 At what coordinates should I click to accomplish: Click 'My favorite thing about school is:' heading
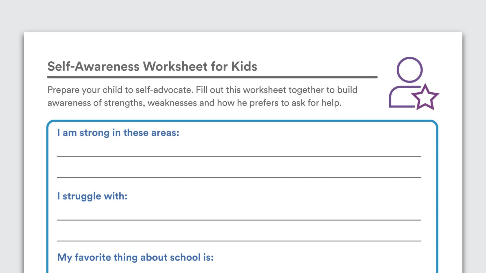pyautogui.click(x=135, y=257)
